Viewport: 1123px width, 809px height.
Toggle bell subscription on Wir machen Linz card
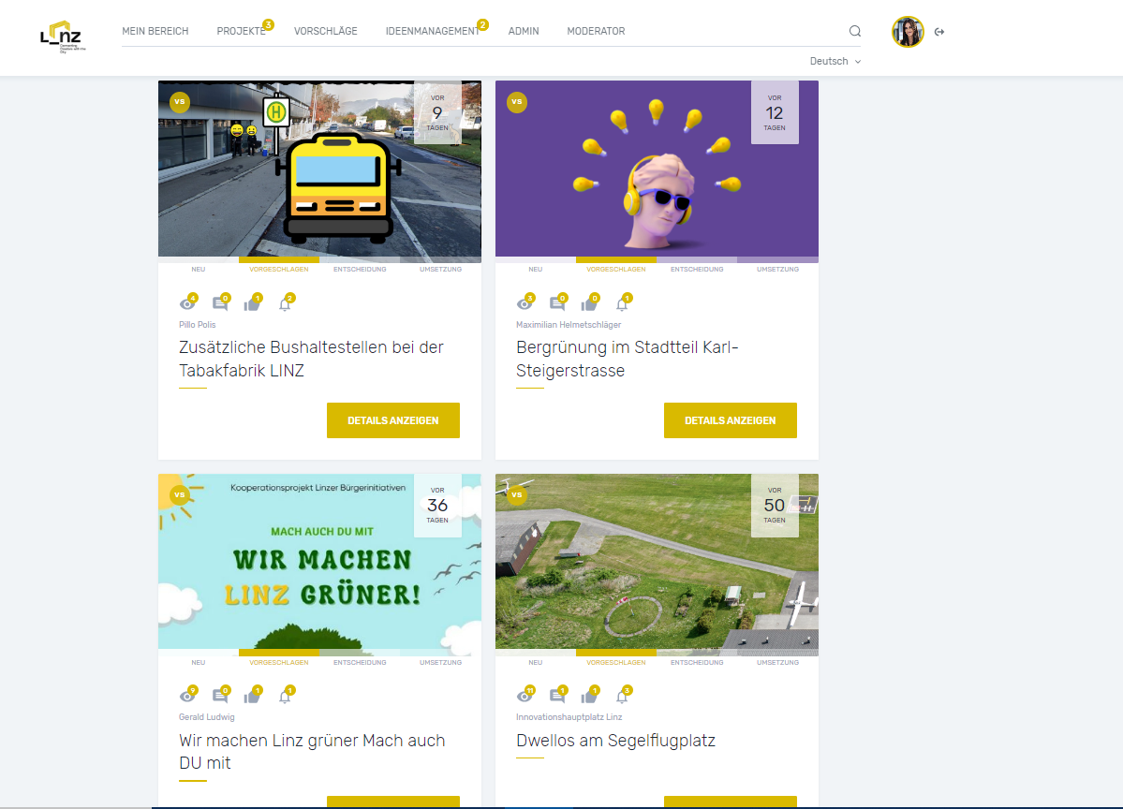[x=285, y=697]
